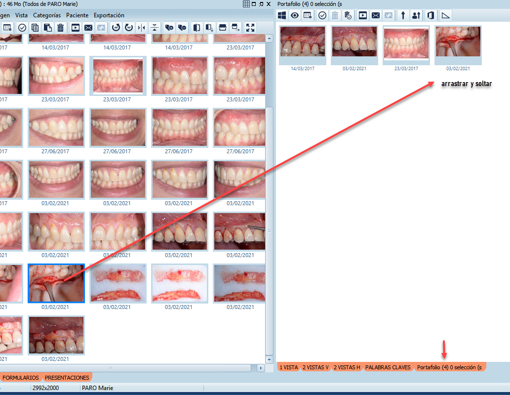Click the email envelope icon in Portafolio toolbar

point(376,15)
